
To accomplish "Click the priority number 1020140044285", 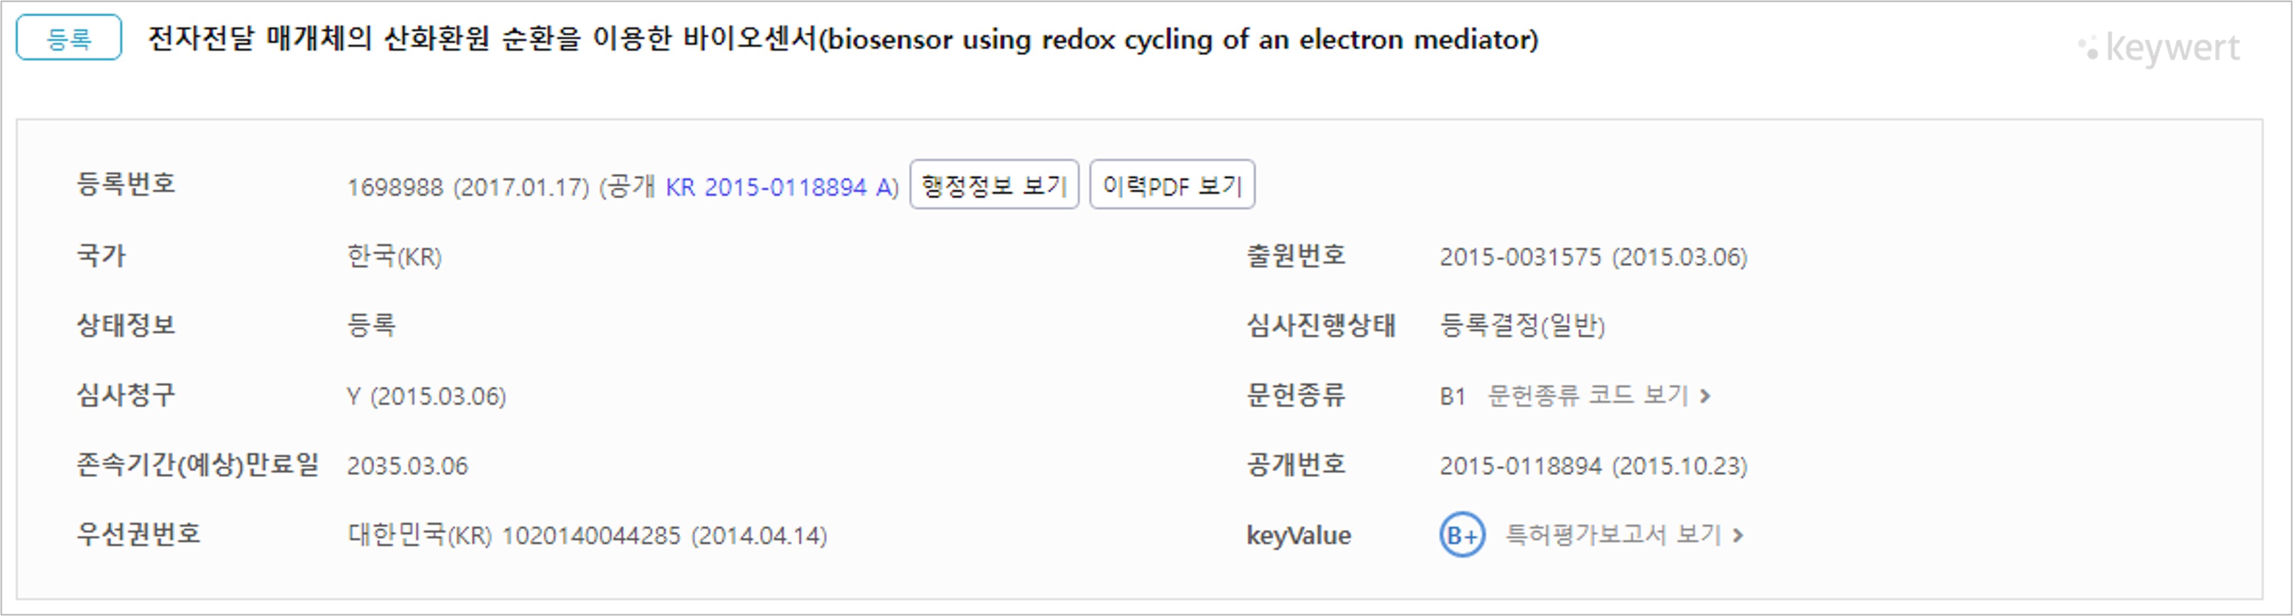I will (591, 536).
